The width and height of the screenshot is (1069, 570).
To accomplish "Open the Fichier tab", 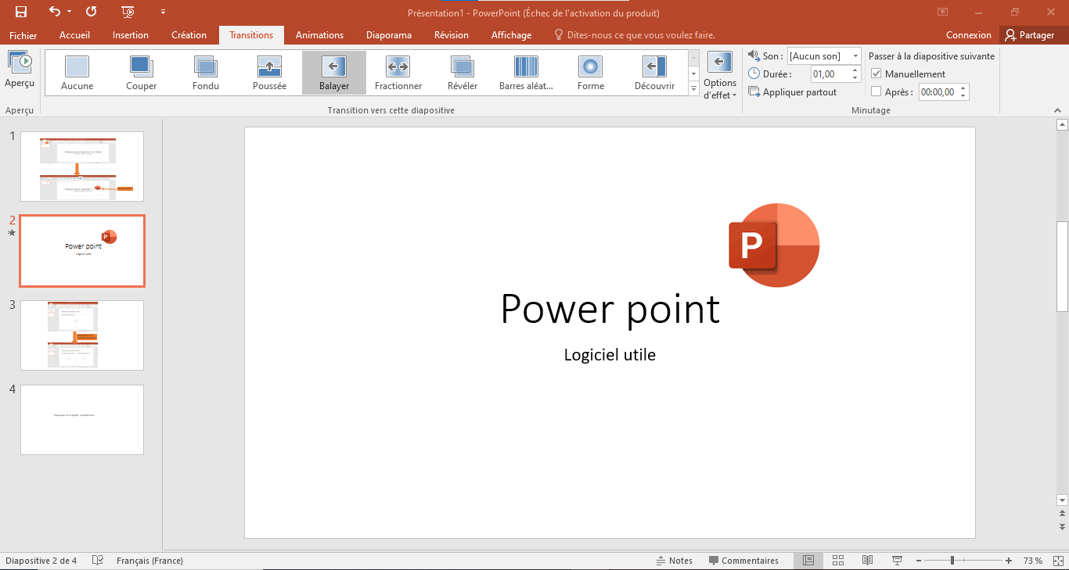I will (x=23, y=35).
